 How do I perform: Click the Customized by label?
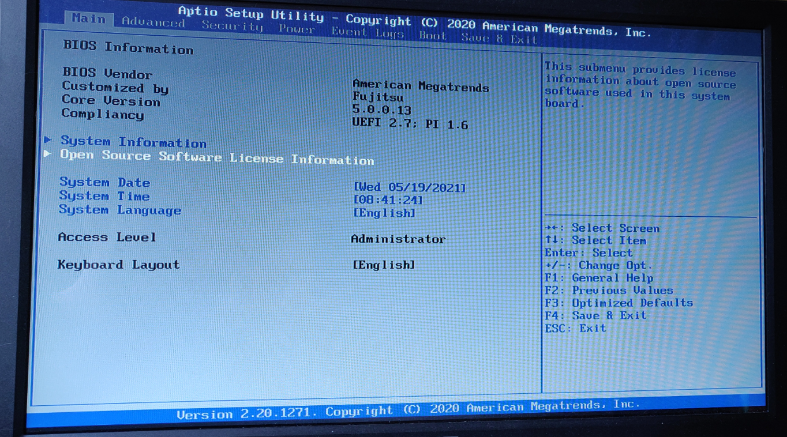115,88
